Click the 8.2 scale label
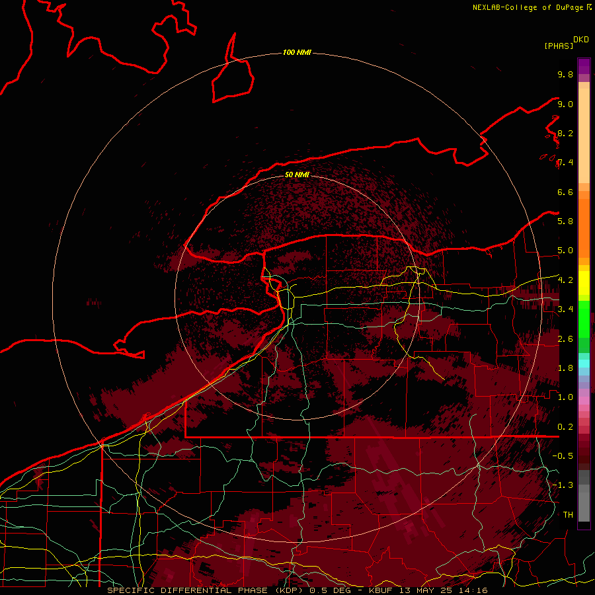 tap(565, 133)
